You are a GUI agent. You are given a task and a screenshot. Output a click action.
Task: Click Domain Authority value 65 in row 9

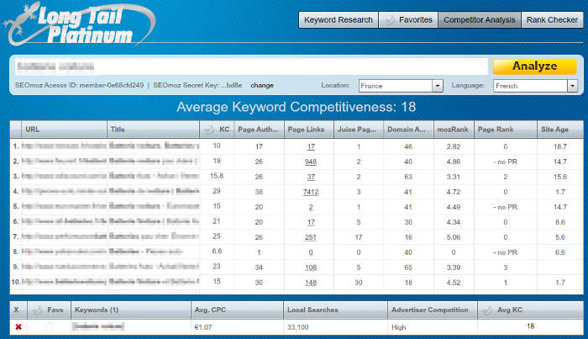pos(408,267)
